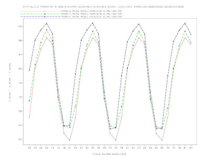
Task: Click y-axis tick value 72
Action: 20,97
